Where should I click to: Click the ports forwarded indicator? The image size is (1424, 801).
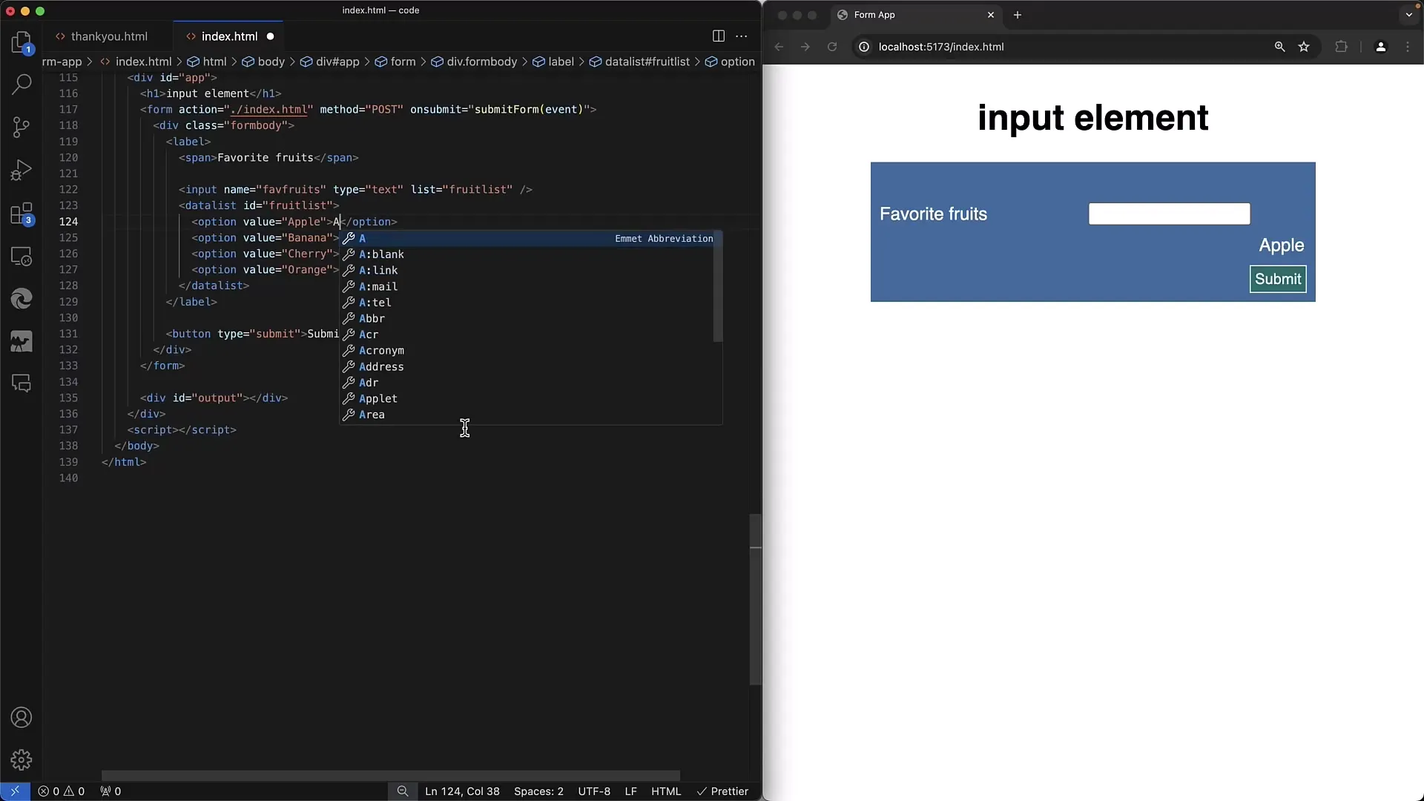[x=111, y=791]
